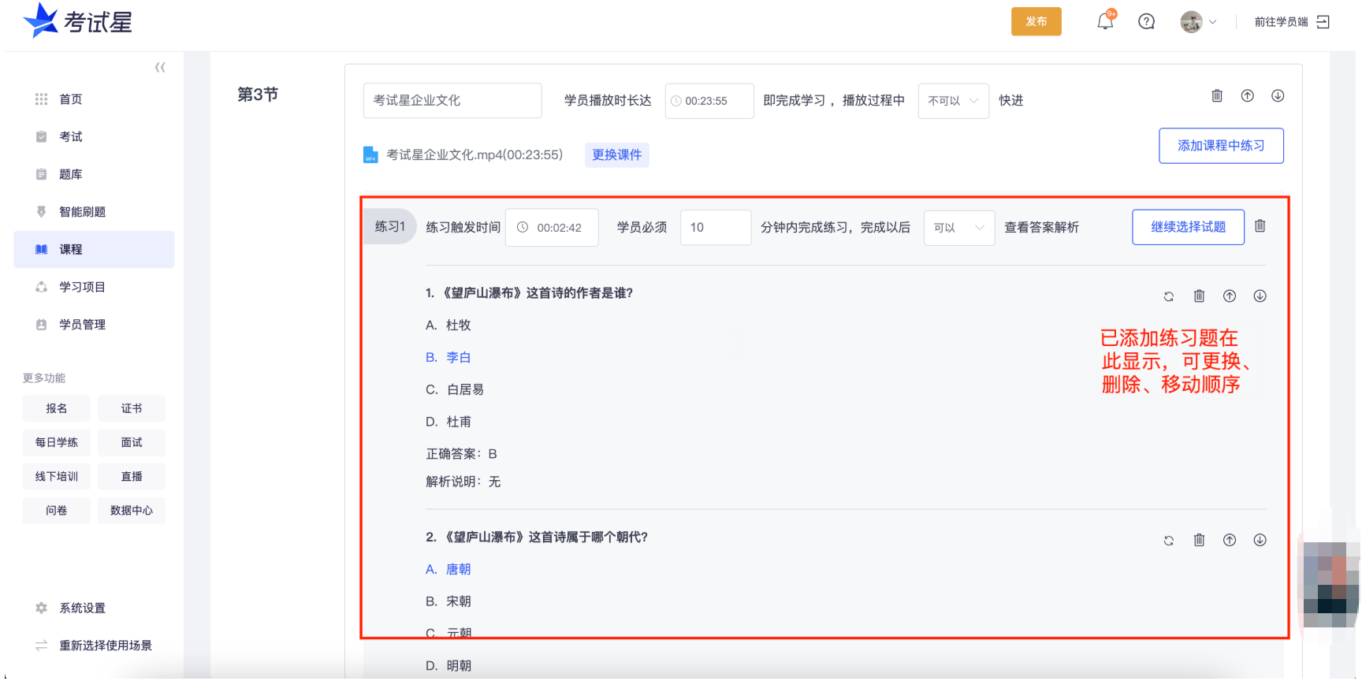
Task: Click the 更换课件 link
Action: point(616,155)
